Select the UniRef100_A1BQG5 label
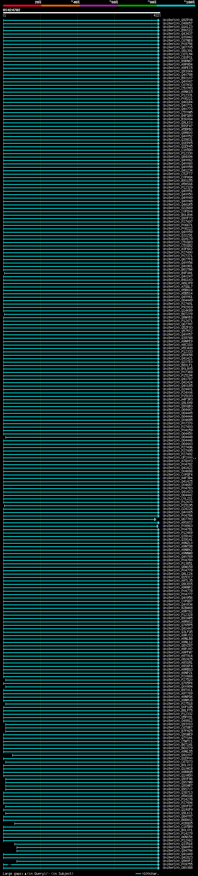Image resolution: width=198 pixels, height=876 pixels. point(177,823)
